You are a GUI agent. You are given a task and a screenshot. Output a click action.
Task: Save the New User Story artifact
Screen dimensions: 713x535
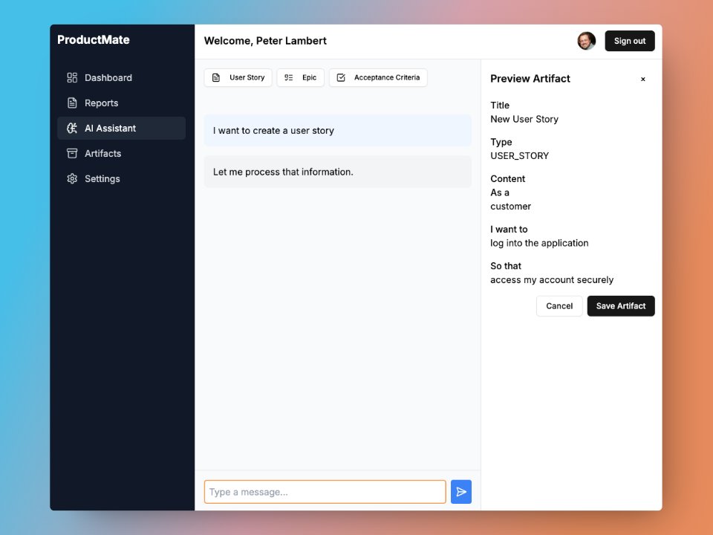(621, 305)
